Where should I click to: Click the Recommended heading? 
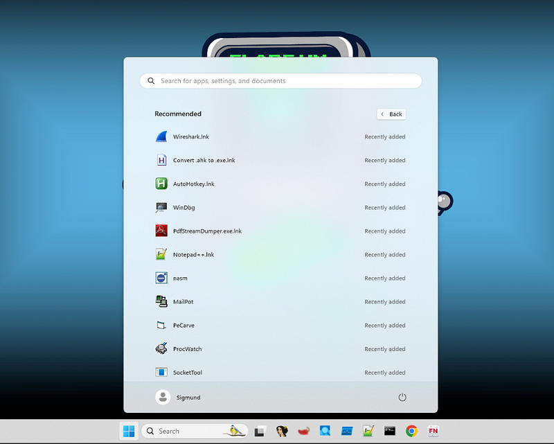[x=178, y=114]
